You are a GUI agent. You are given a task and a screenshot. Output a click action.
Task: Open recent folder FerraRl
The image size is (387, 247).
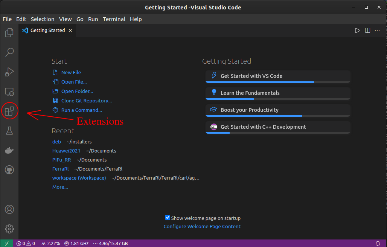pos(61,169)
